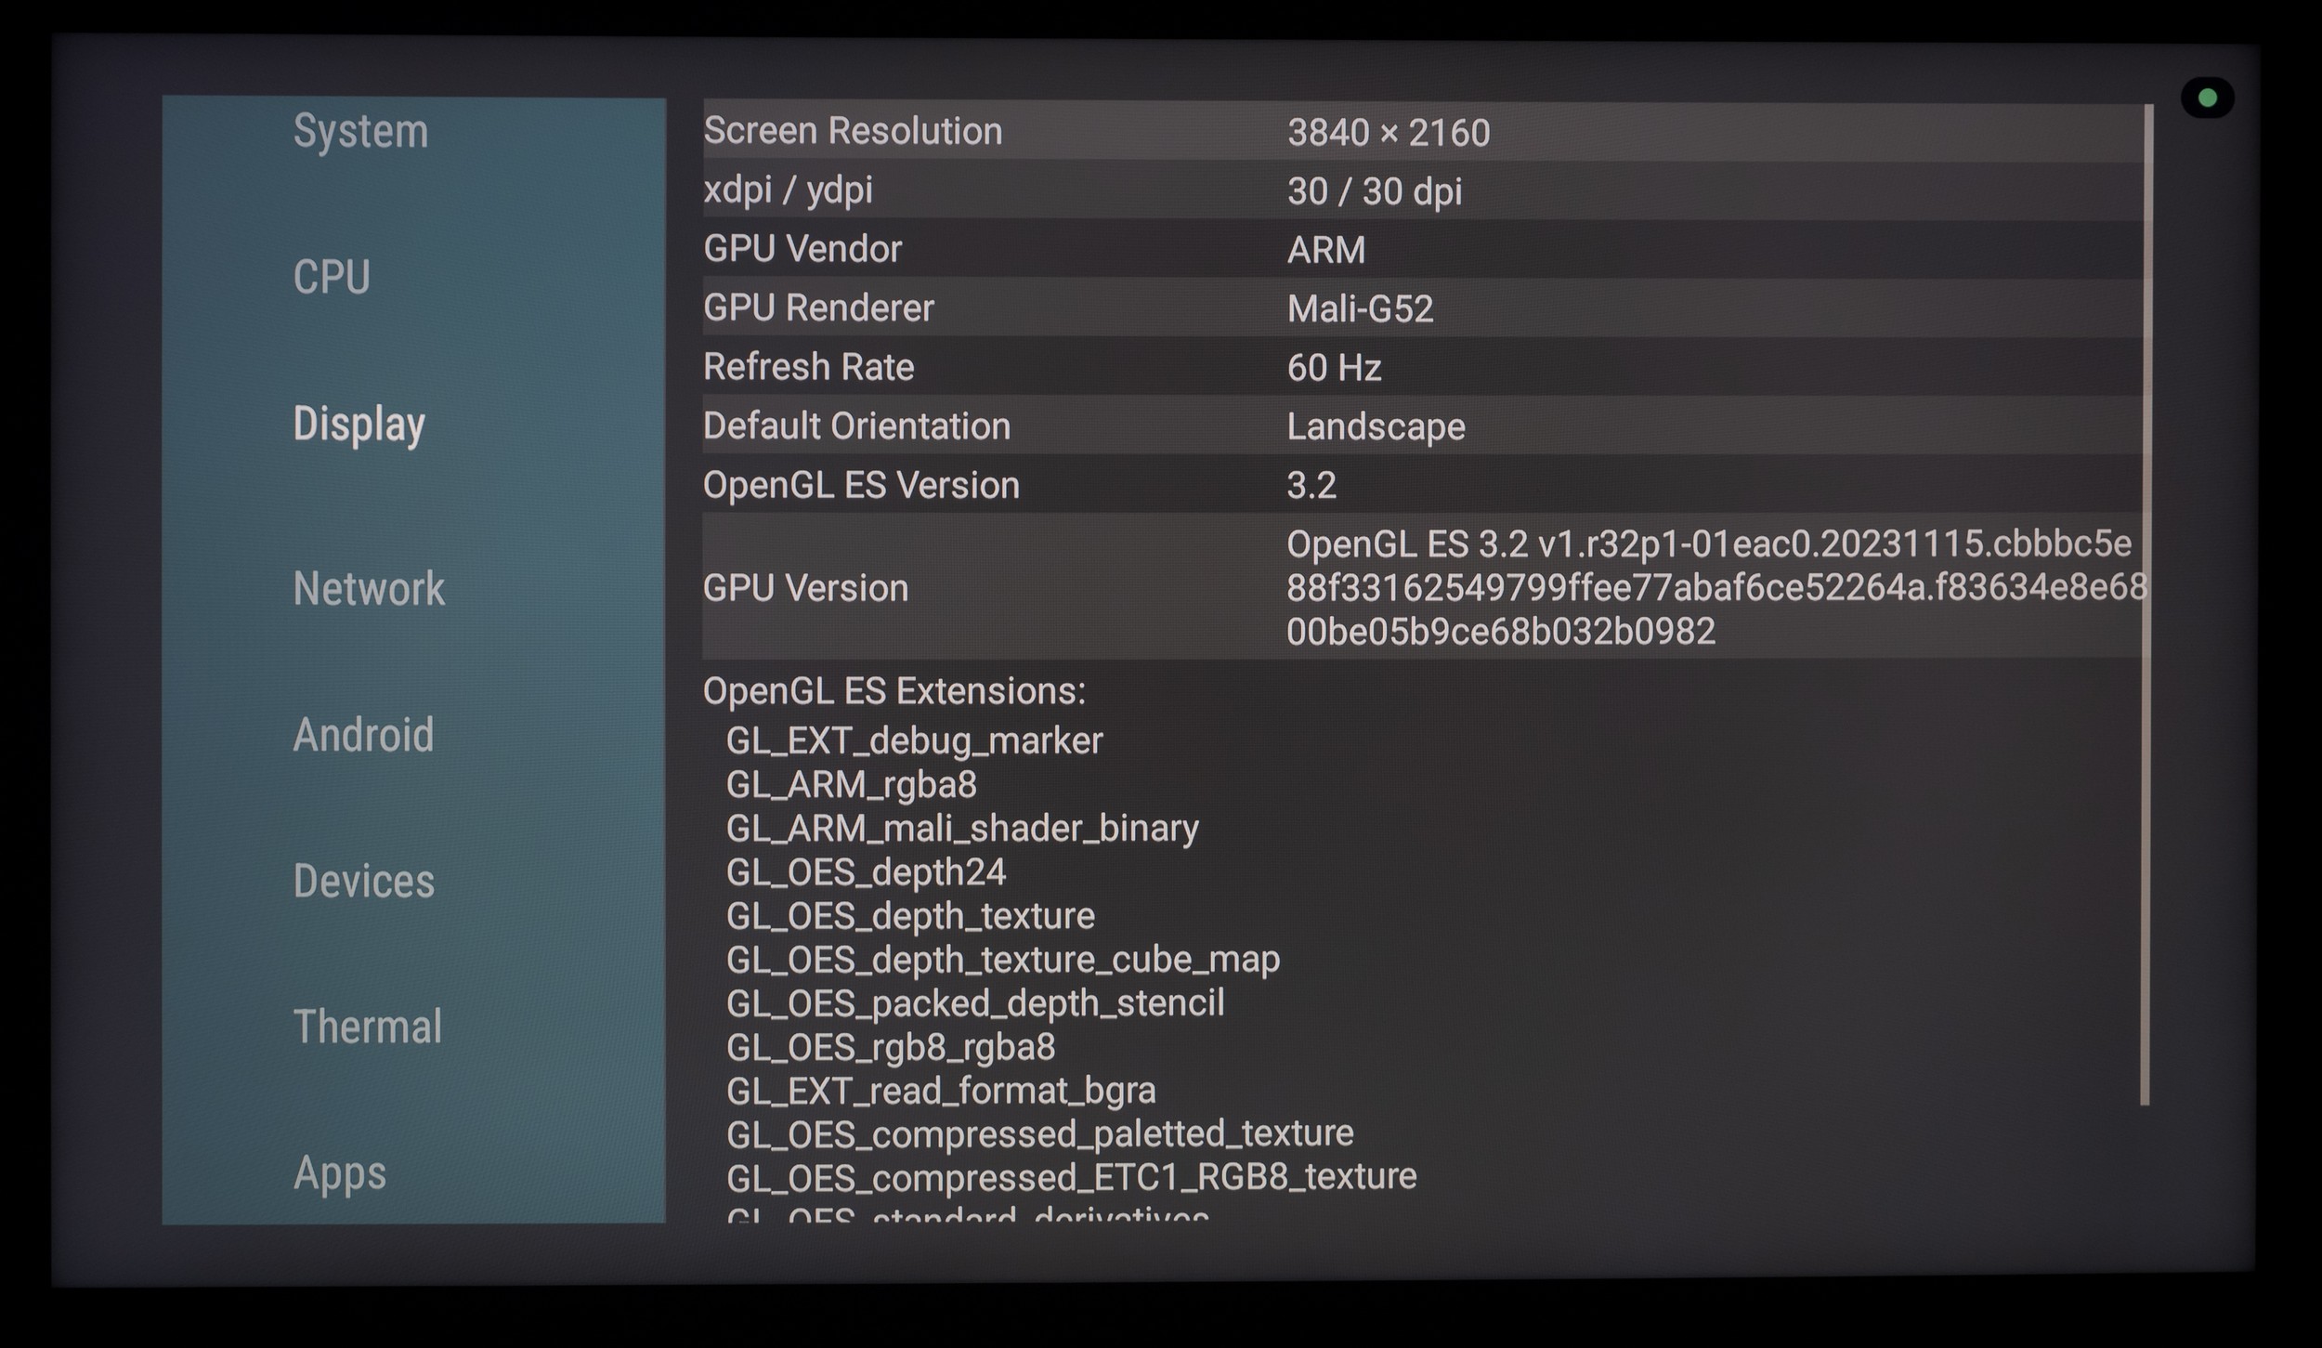Open the Apps section

[339, 1172]
